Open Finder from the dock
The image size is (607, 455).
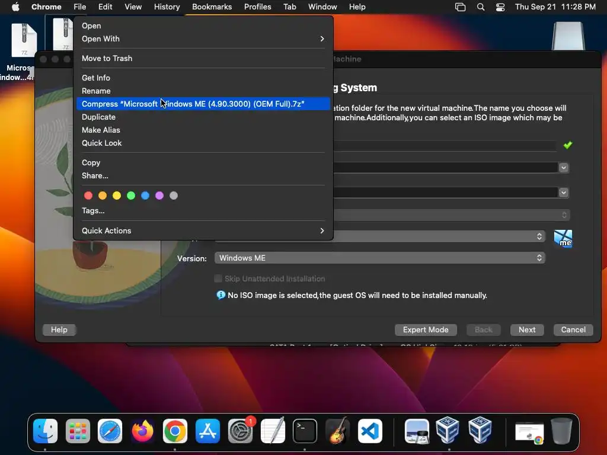(45, 431)
